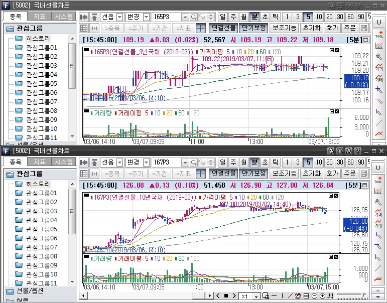This screenshot has width=387, height=303.
Task: Click the 초기화 button in top window
Action: 312,28
